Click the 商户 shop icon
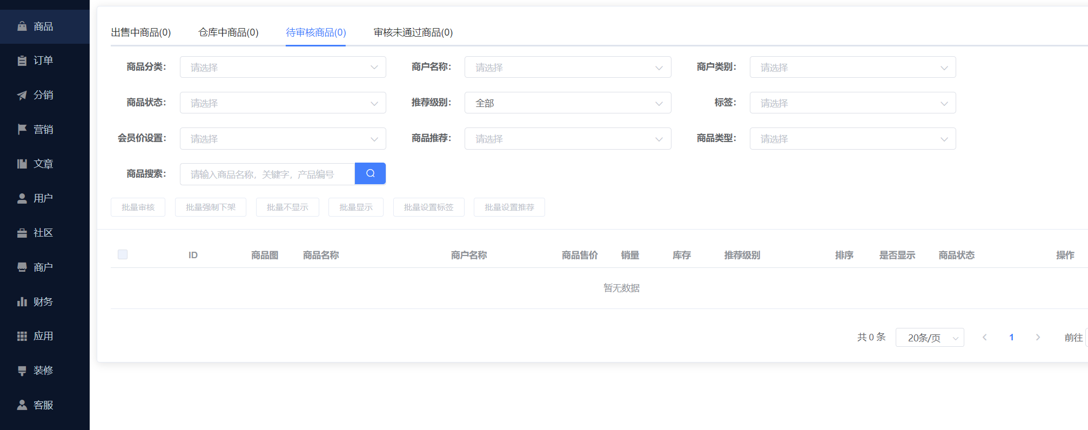The width and height of the screenshot is (1088, 430). click(22, 267)
